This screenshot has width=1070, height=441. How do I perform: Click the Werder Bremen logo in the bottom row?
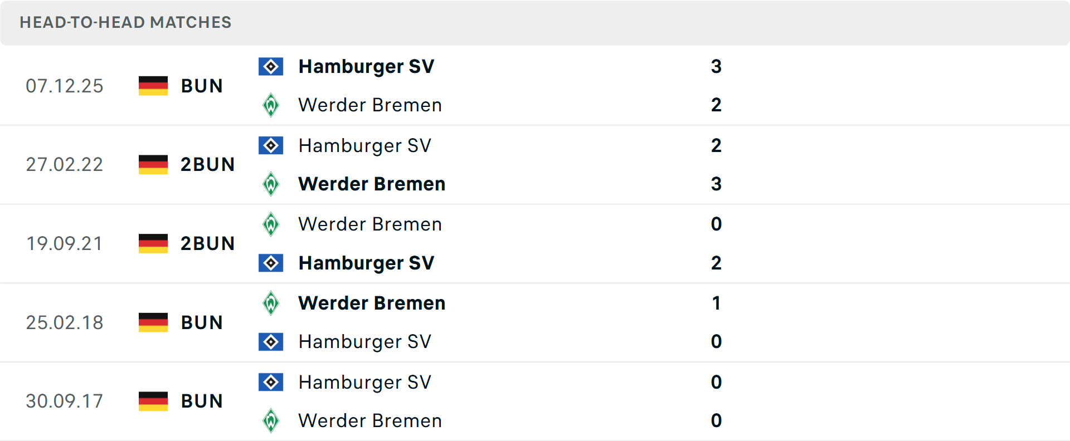271,420
